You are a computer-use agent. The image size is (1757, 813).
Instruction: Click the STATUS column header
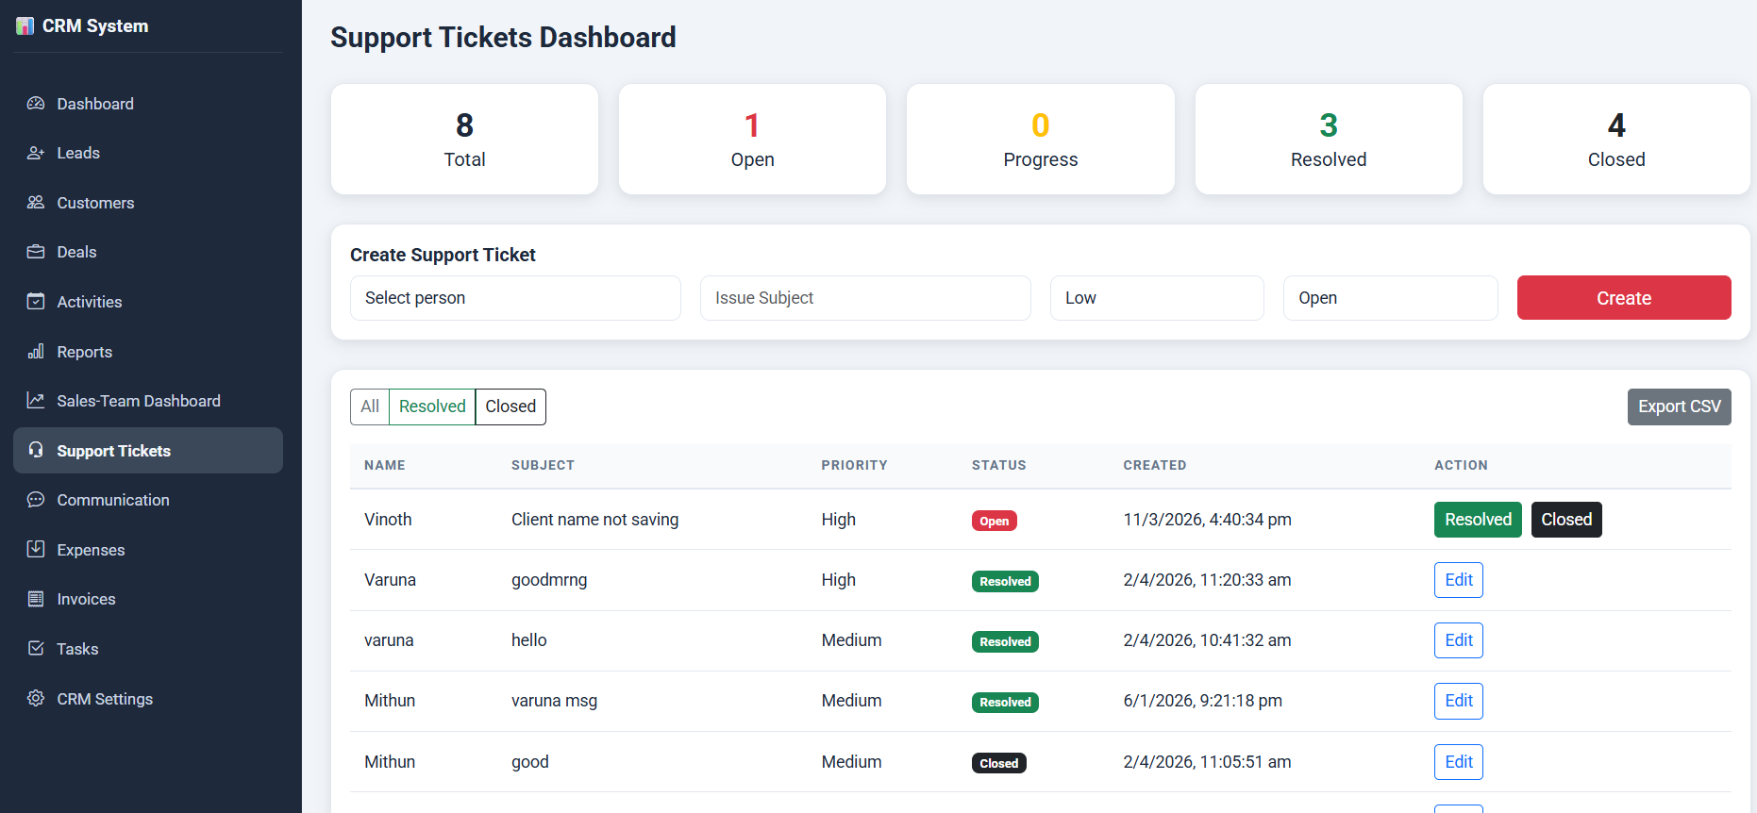pos(999,465)
